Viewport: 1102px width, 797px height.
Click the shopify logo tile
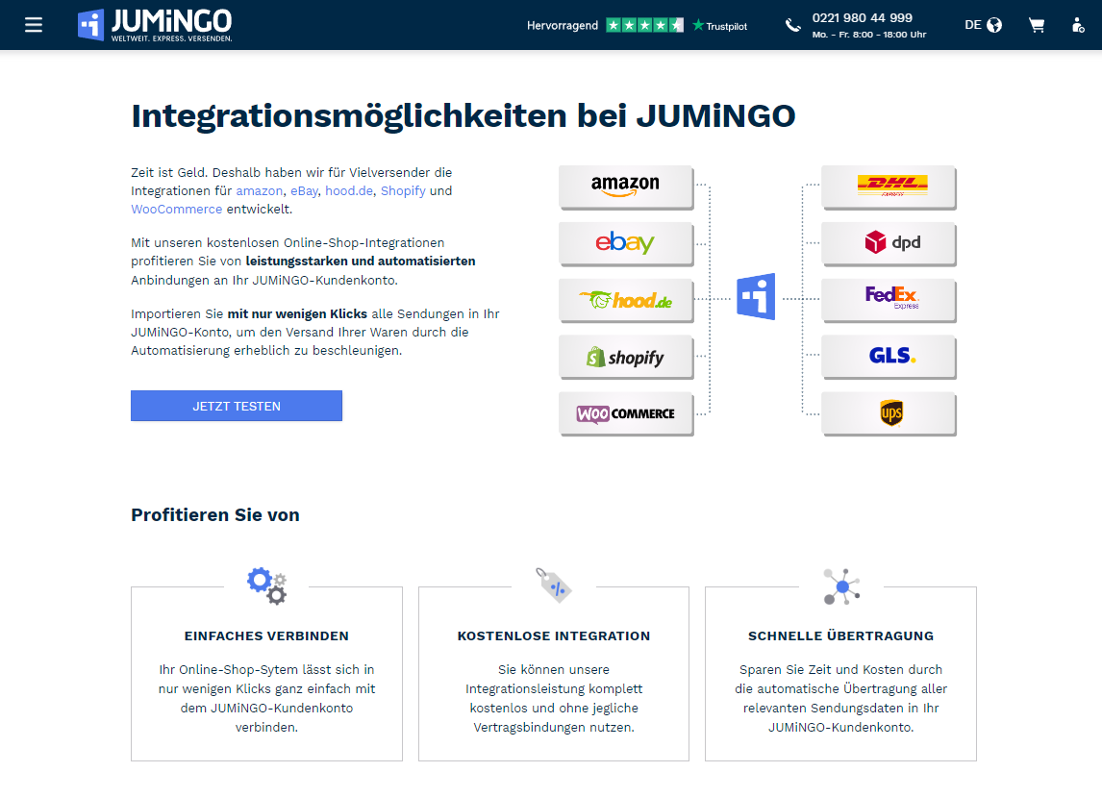625,357
